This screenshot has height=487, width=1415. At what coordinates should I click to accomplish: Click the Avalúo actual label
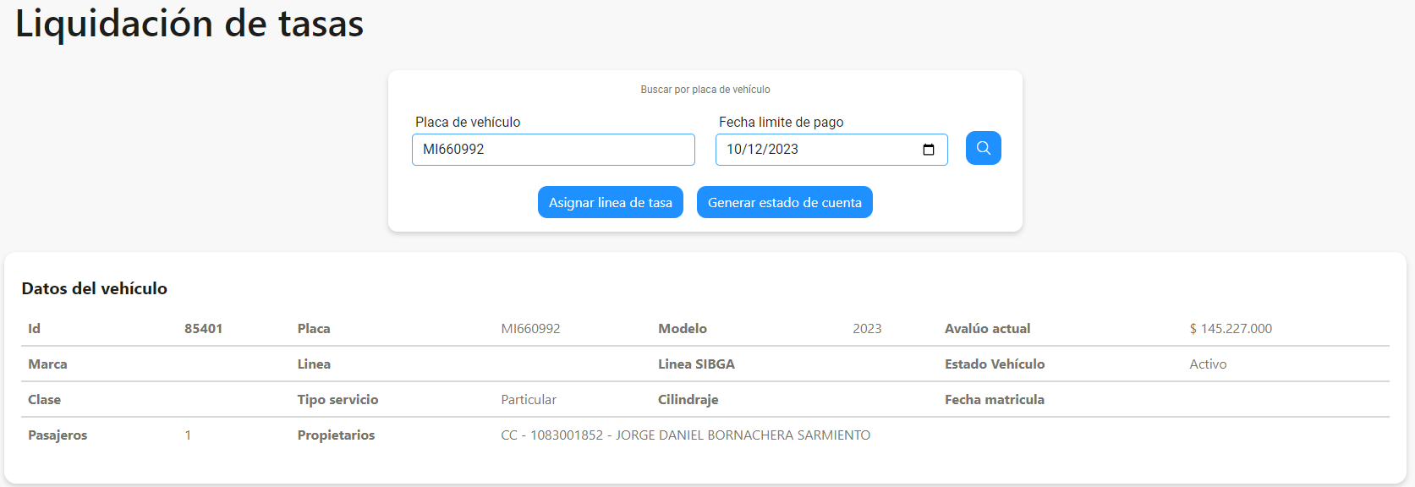coord(987,329)
